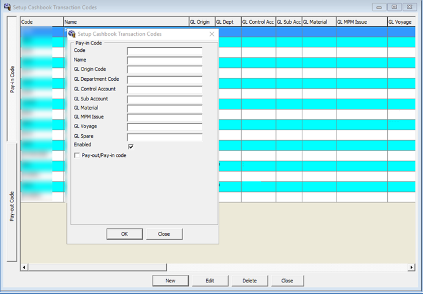Focus the GL Control Account field
Viewport: 423px width, 294px height.
(164, 89)
